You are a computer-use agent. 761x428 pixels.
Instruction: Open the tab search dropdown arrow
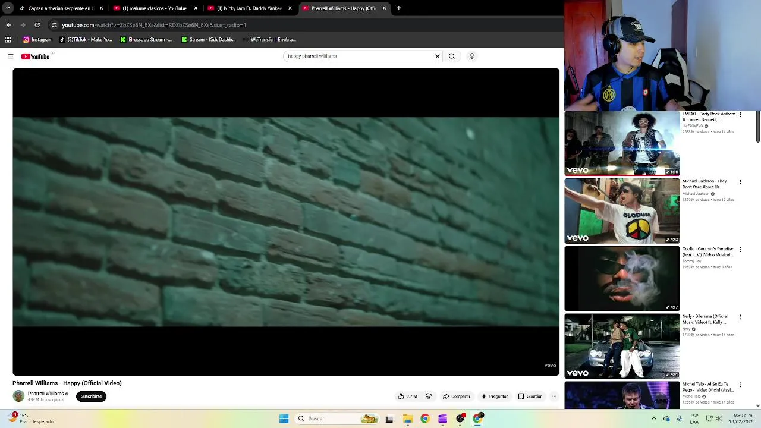pyautogui.click(x=8, y=8)
